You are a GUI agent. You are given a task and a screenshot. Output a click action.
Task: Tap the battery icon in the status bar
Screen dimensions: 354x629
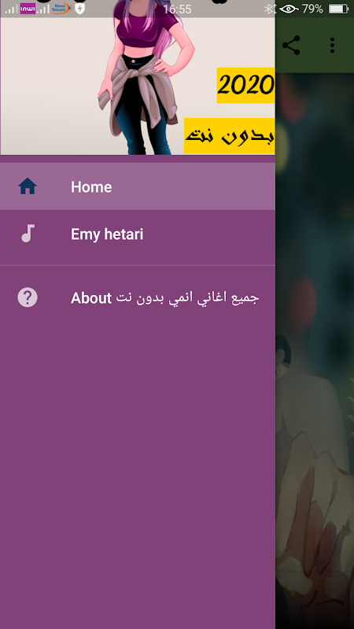pos(338,9)
